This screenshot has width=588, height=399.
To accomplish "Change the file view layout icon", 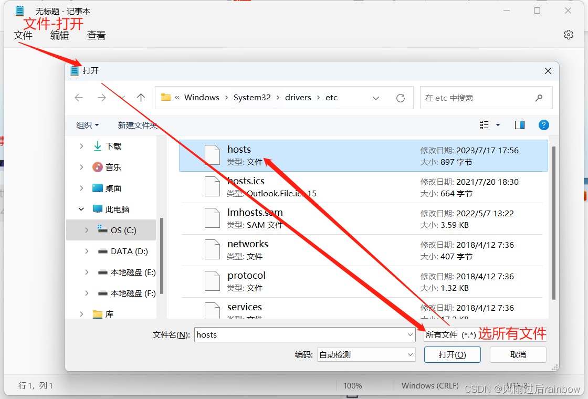I will (484, 125).
